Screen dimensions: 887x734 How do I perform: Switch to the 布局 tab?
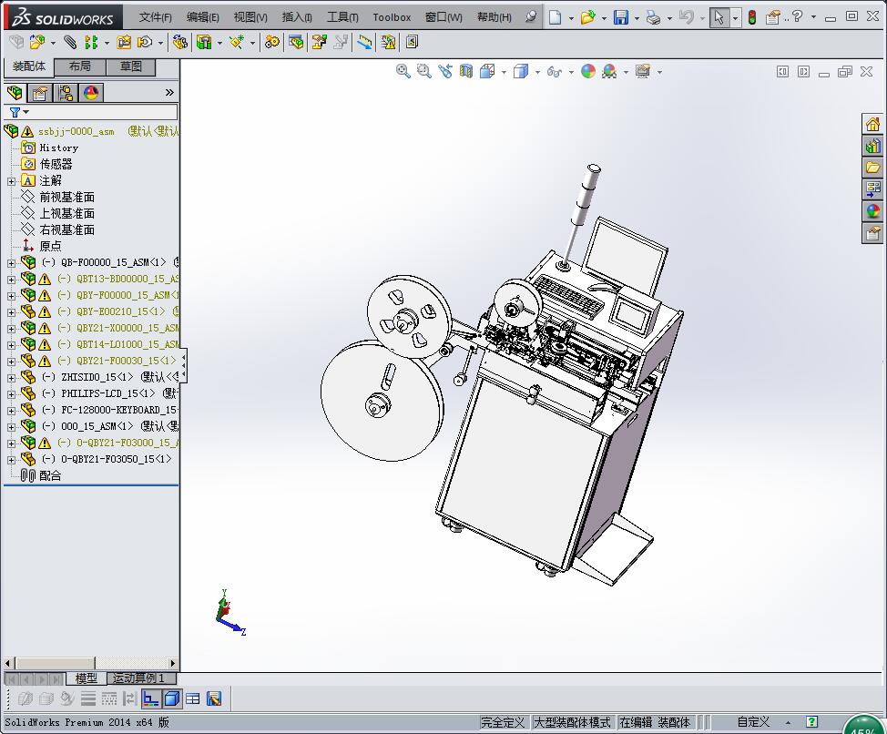pyautogui.click(x=80, y=66)
